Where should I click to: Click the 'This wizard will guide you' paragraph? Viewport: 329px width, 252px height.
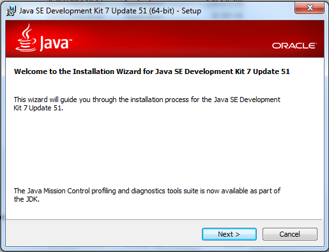click(x=147, y=103)
